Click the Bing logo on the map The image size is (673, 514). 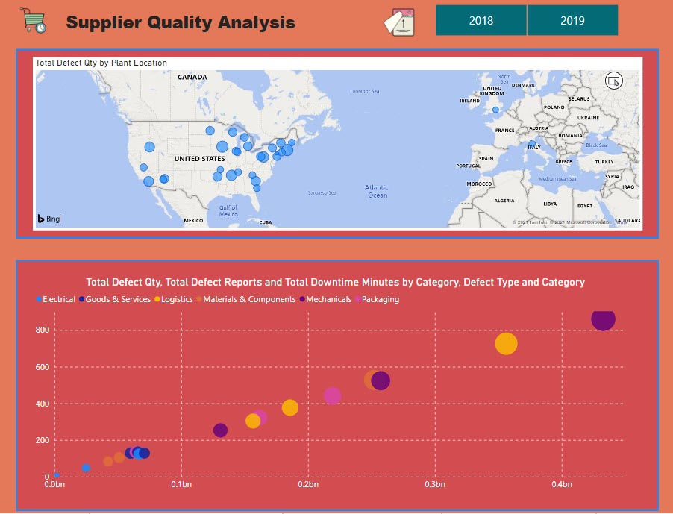point(49,219)
